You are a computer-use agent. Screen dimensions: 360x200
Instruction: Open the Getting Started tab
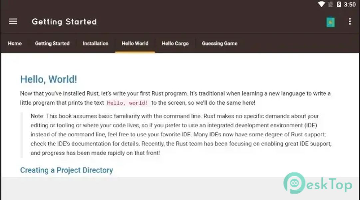(52, 43)
